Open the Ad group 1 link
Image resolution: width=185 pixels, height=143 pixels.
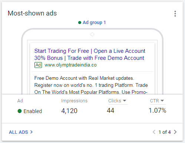(94, 23)
